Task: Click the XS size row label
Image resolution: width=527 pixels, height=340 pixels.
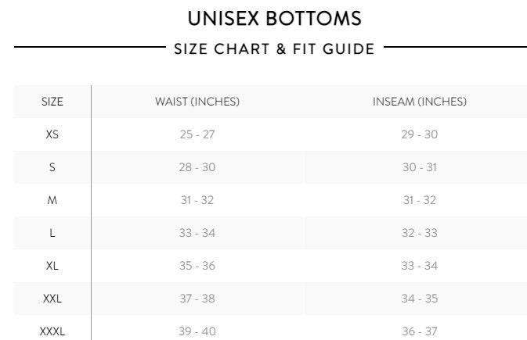Action: pyautogui.click(x=52, y=134)
